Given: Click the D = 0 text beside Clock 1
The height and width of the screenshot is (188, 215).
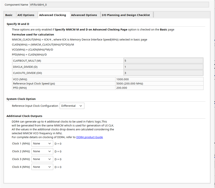Looking at the screenshot, I should tap(58, 144).
